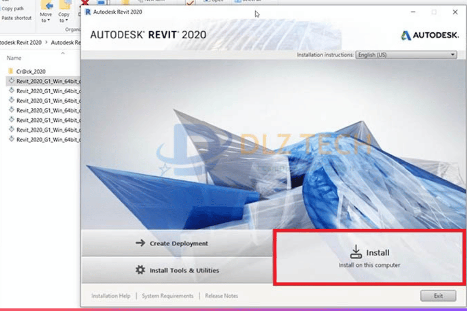
Task: Select the Cr@ck_2020 folder icon
Action: pyautogui.click(x=11, y=71)
